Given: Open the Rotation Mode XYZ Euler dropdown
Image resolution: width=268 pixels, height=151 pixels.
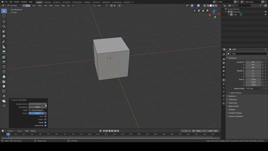Looking at the screenshot, I should pos(253,89).
